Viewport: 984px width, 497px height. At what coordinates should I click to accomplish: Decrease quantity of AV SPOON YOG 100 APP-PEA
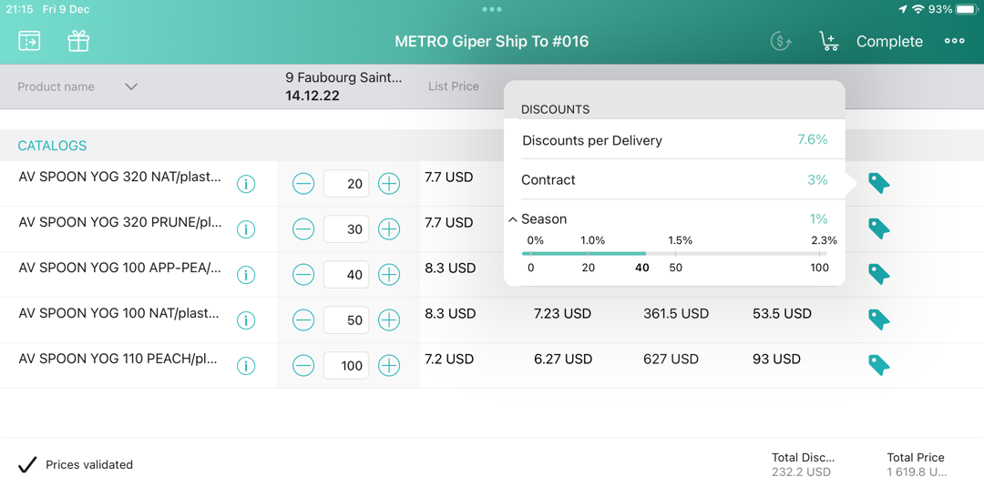point(303,275)
